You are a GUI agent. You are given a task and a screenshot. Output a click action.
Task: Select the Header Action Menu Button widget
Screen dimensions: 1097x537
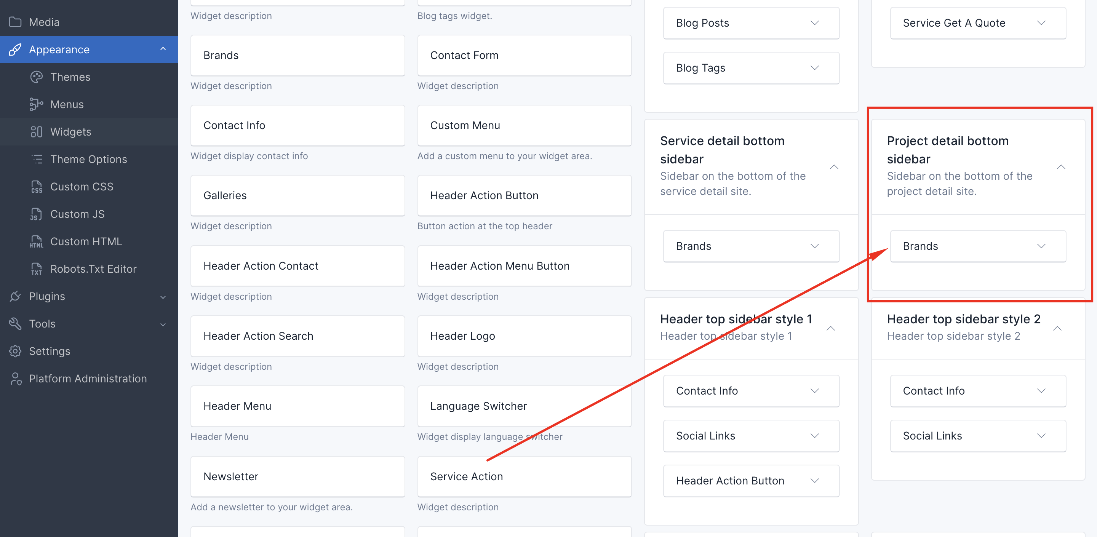(x=524, y=266)
